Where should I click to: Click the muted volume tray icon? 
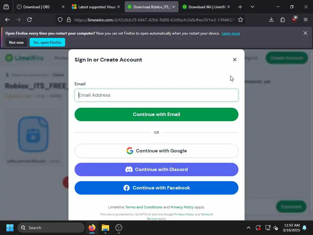click(x=276, y=228)
